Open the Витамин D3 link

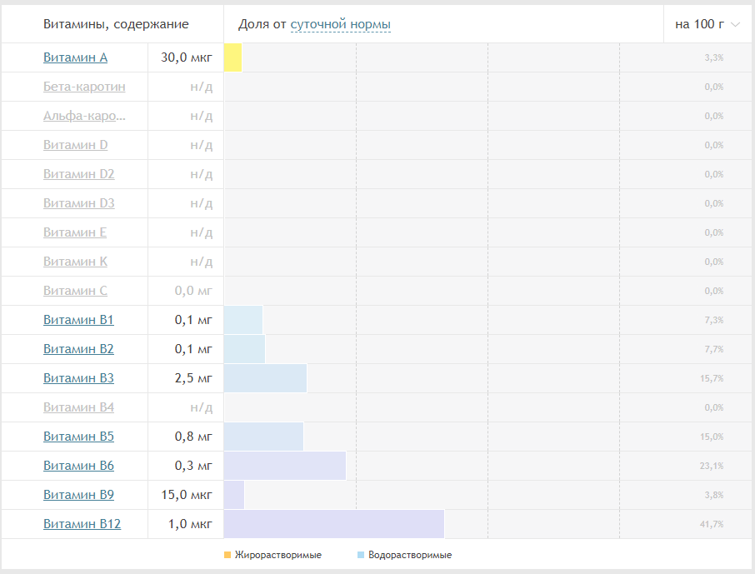[x=78, y=203]
